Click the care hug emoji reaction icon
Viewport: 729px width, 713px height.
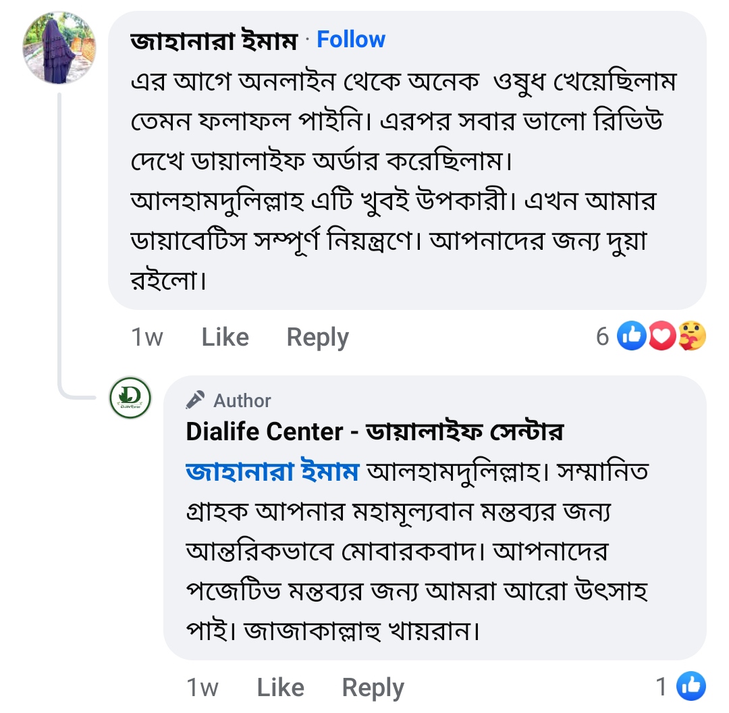(691, 336)
